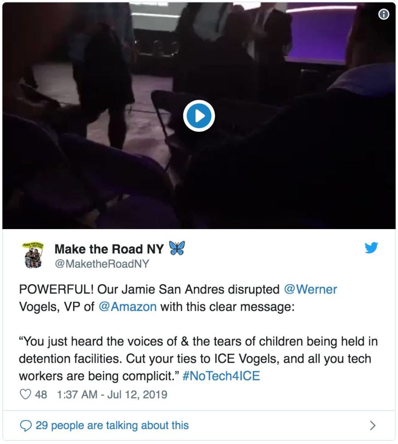Viewport: 398px width, 444px height.
Task: Open the #NoTech4ICE hashtag
Action: tap(221, 376)
